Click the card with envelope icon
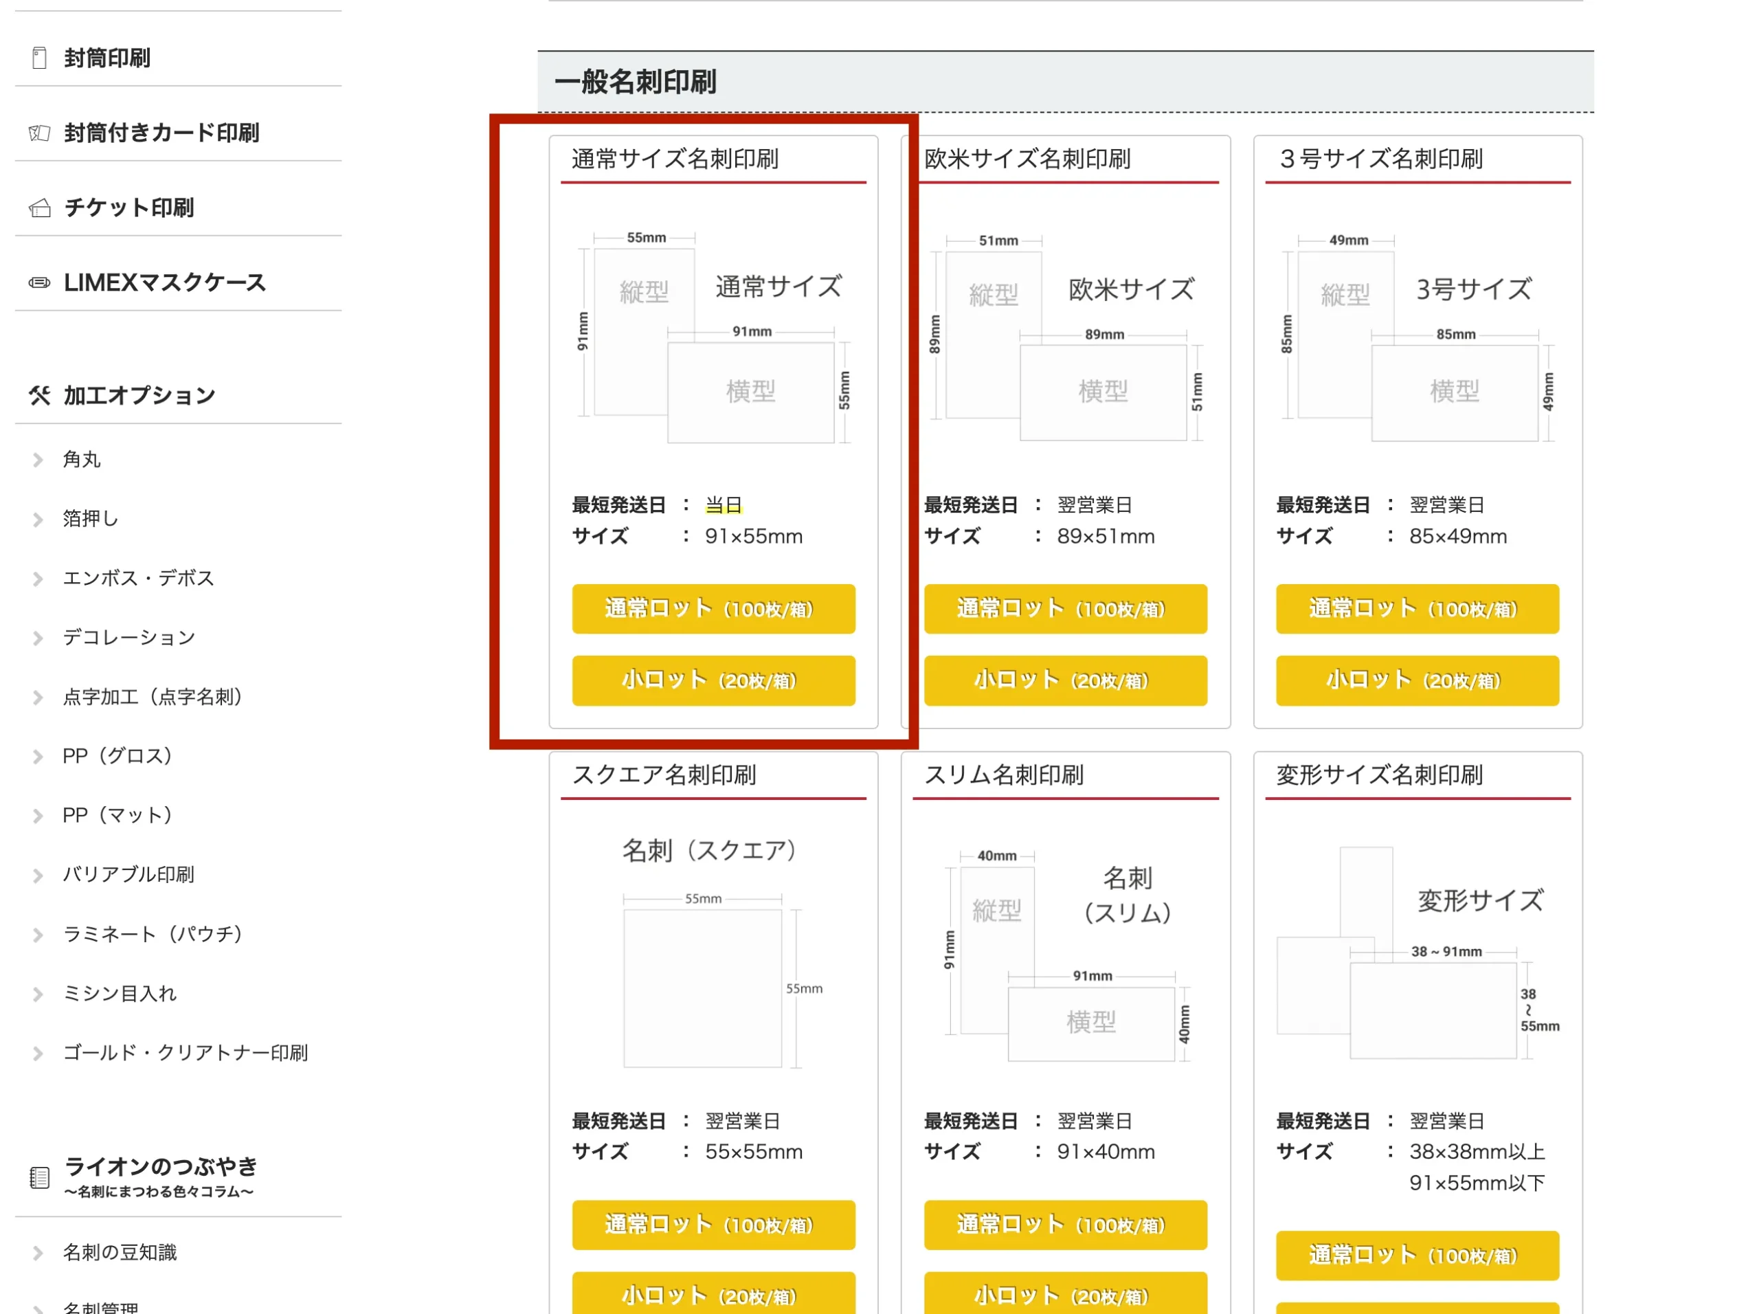This screenshot has height=1314, width=1759. click(39, 133)
